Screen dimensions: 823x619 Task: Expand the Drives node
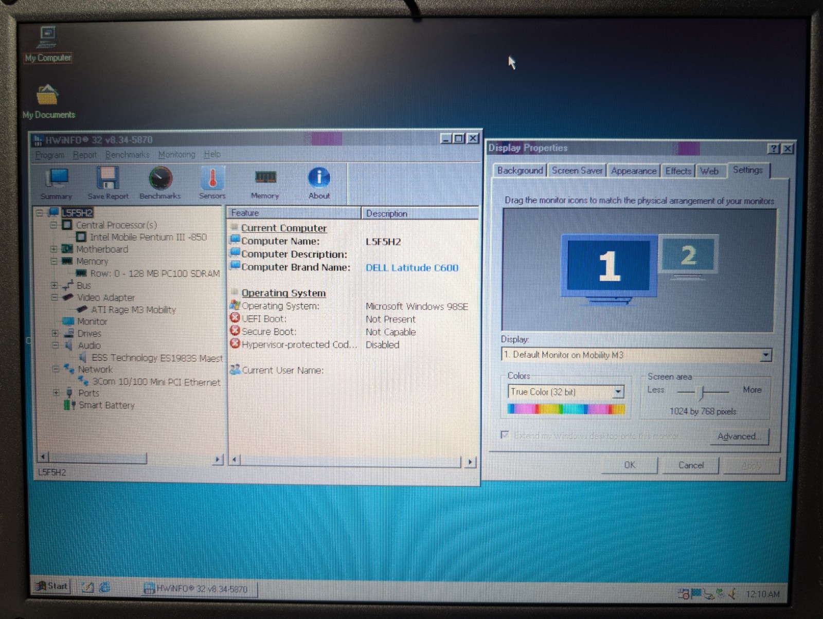(x=55, y=333)
